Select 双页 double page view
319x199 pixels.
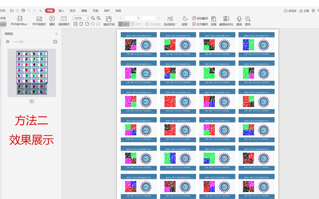pos(136,24)
